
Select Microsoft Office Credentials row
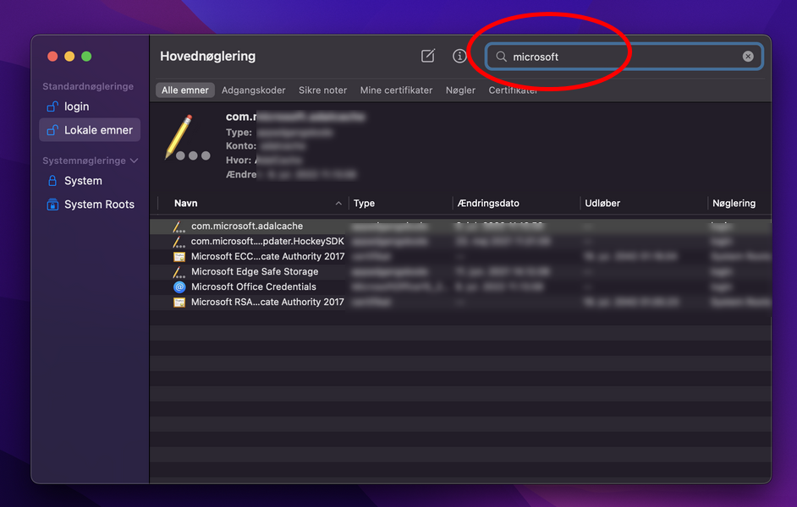click(x=460, y=286)
